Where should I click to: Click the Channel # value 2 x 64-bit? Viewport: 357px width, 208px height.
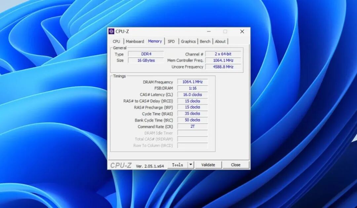[x=223, y=54]
